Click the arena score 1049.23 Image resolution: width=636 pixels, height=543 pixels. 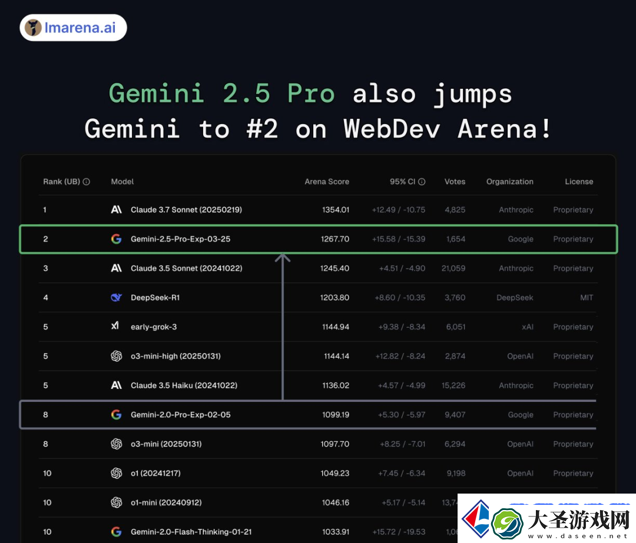pos(335,474)
